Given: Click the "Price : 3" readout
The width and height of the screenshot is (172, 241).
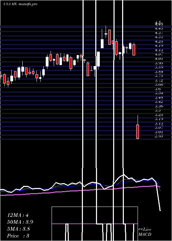Looking at the screenshot, I should 18,236.
